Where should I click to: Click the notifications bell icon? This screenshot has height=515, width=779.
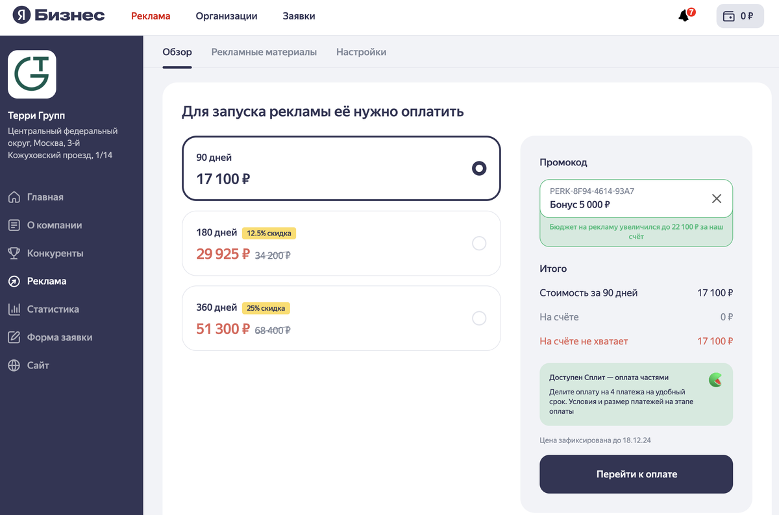[684, 16]
